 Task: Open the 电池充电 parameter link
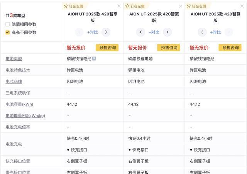point(14,144)
